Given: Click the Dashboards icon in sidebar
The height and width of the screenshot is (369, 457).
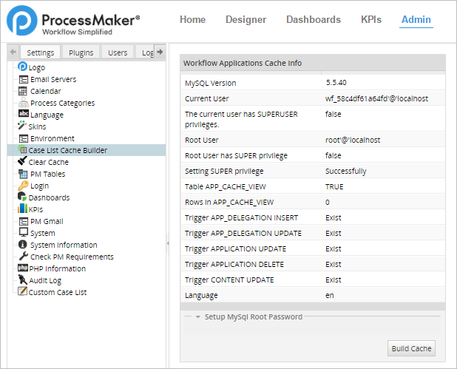Looking at the screenshot, I should (22, 197).
